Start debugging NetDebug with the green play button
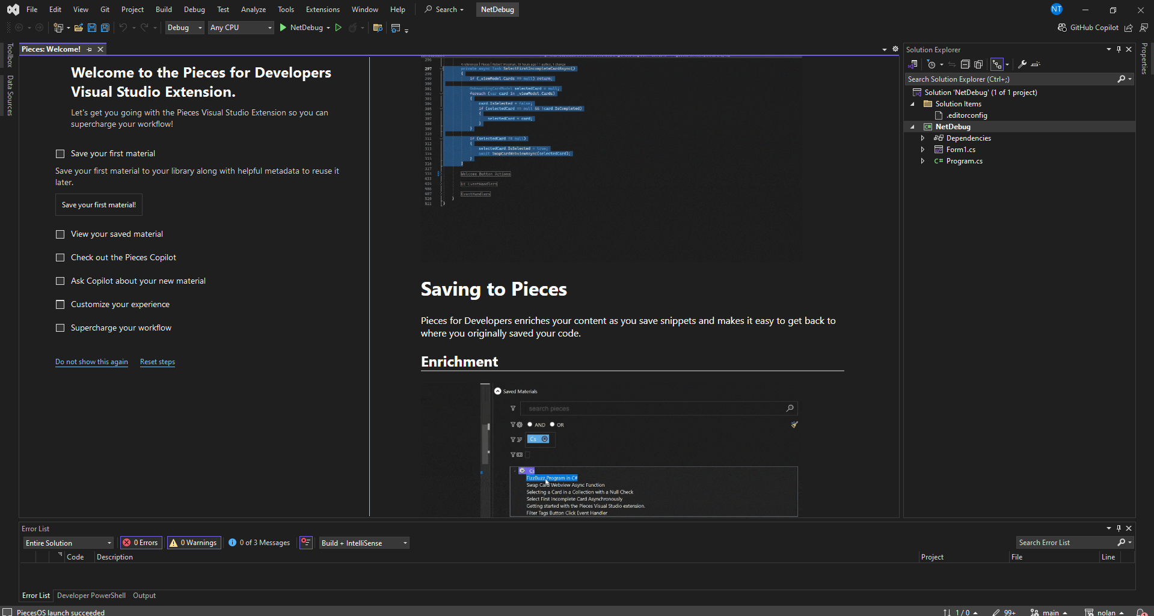Screen dimensions: 1154x616 click(283, 28)
